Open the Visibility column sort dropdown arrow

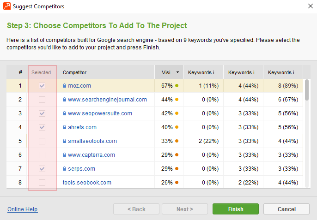coord(178,72)
